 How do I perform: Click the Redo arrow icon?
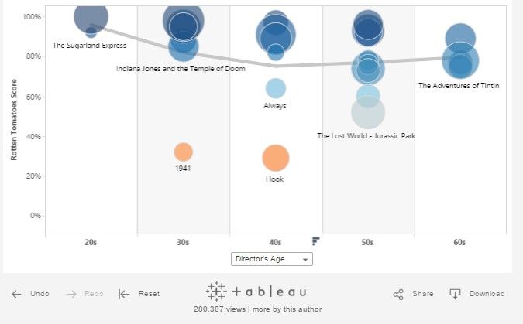(x=72, y=294)
